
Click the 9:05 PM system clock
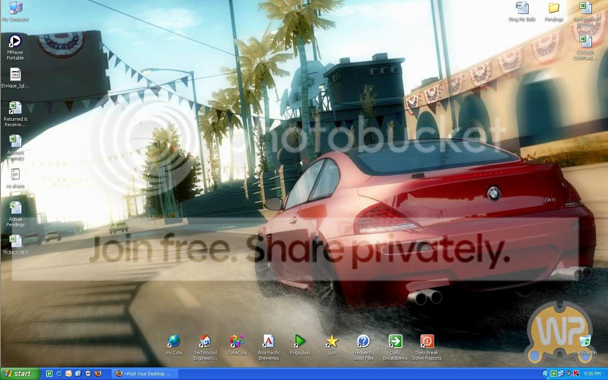(592, 374)
